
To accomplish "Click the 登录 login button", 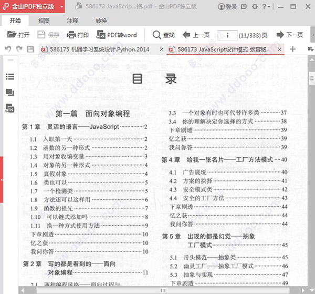I will point(227,7).
